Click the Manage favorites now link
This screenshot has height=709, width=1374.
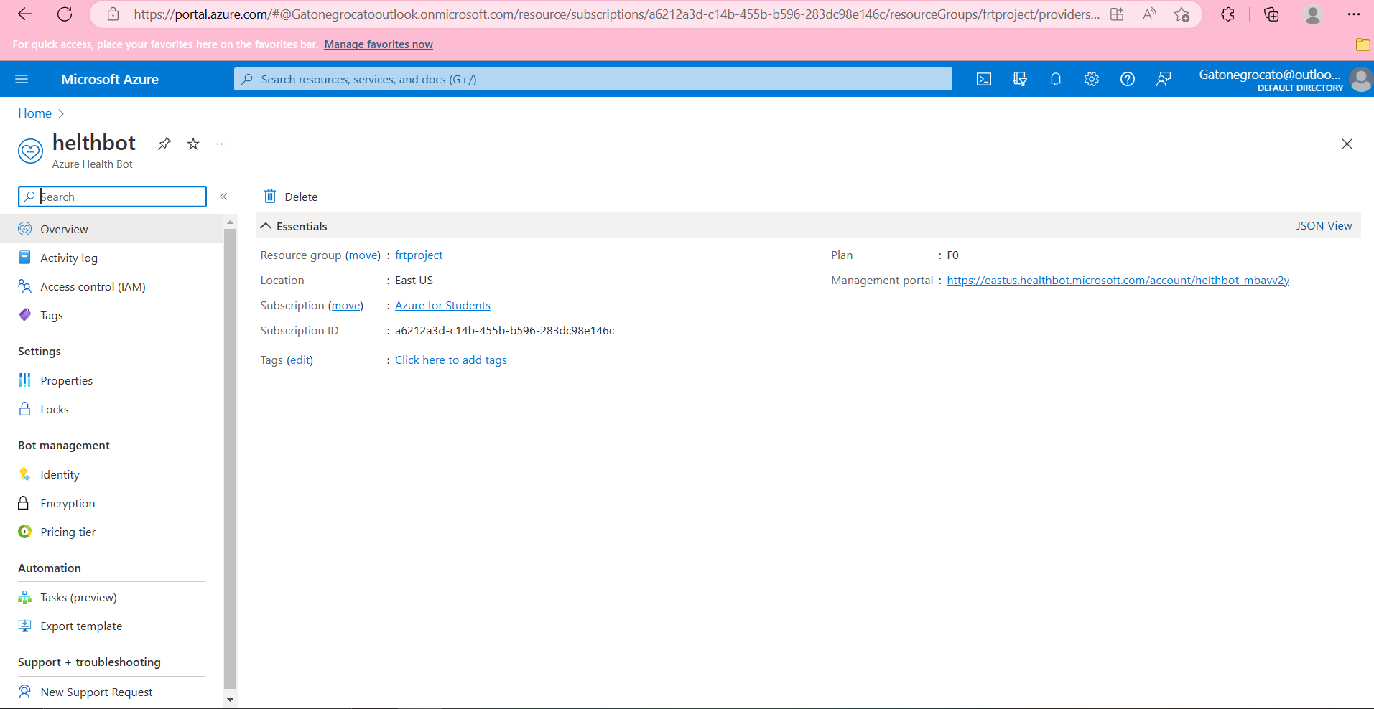tap(379, 44)
